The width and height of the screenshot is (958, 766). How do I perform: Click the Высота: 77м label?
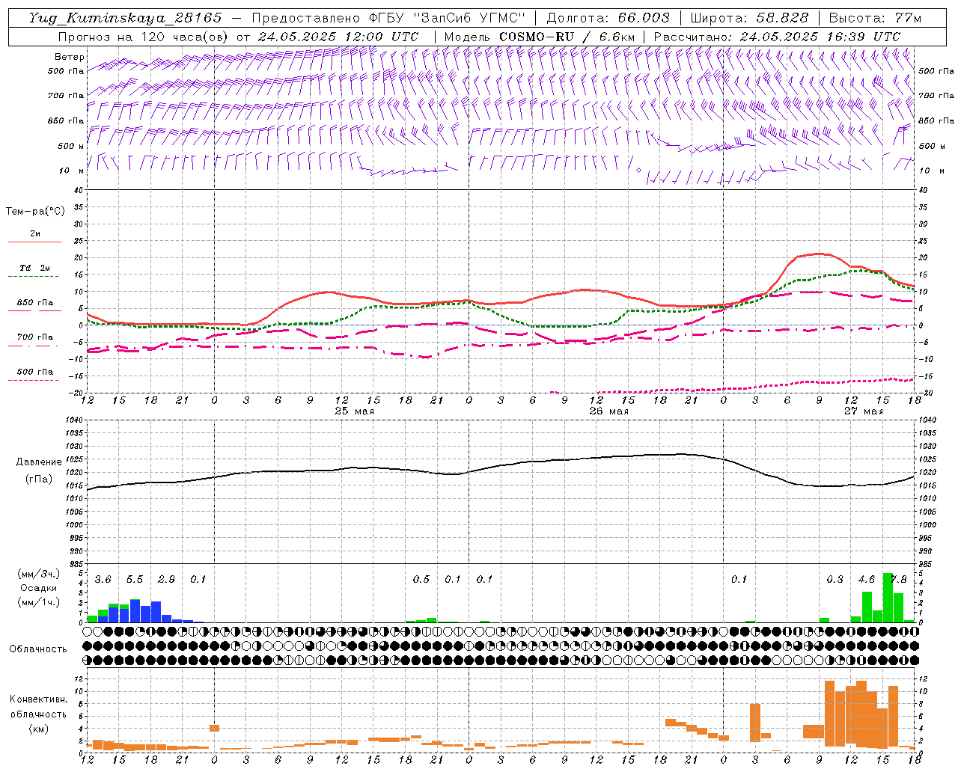click(x=875, y=18)
